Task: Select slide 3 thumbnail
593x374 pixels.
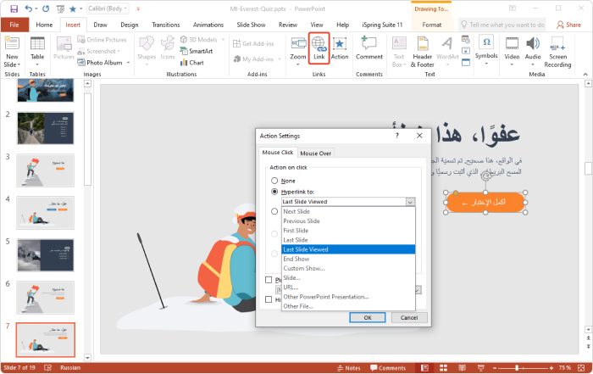Action: pos(46,170)
